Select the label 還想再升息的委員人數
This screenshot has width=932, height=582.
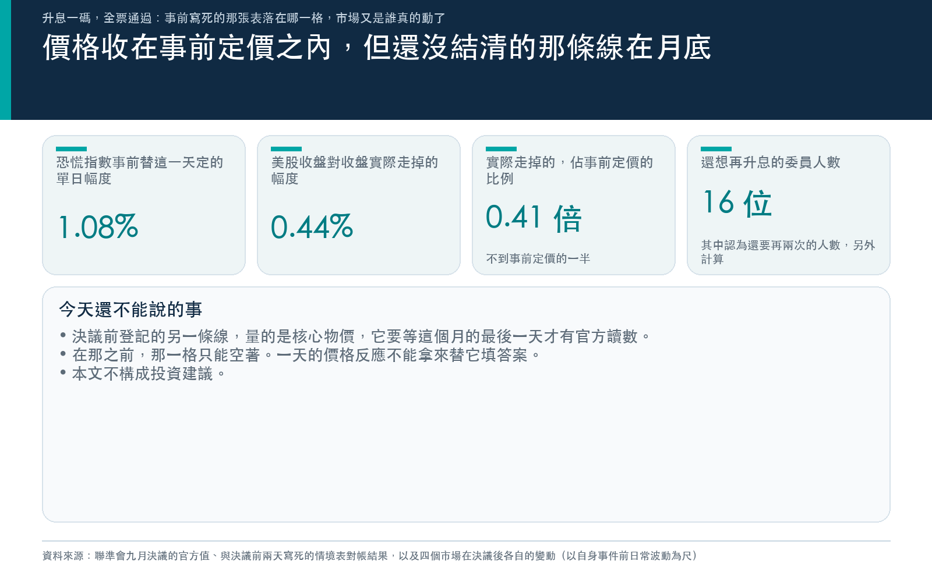(x=771, y=162)
